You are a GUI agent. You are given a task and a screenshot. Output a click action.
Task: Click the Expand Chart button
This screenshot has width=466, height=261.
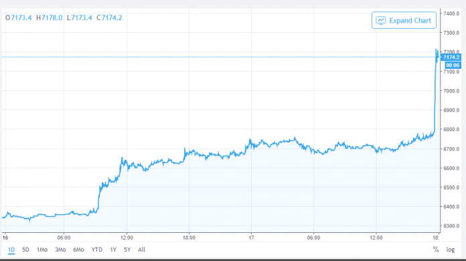pos(404,20)
